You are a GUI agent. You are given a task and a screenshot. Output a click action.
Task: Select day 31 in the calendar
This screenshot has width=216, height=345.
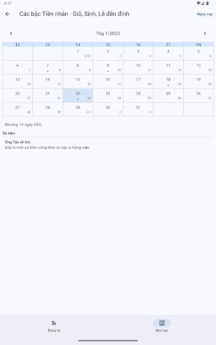138,109
